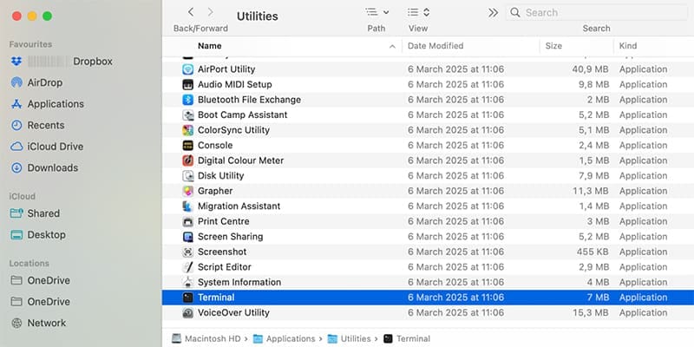
Task: Expand hidden toolbar items double chevron
Action: pos(493,12)
